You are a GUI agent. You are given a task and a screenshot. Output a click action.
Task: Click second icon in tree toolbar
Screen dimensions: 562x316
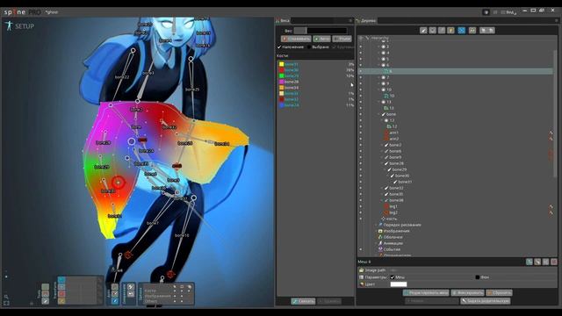tap(433, 31)
